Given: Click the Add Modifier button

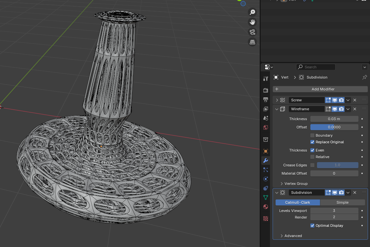Looking at the screenshot, I should (320, 89).
